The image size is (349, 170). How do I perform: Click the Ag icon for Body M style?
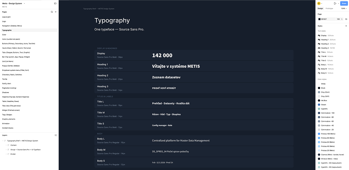click(319, 69)
